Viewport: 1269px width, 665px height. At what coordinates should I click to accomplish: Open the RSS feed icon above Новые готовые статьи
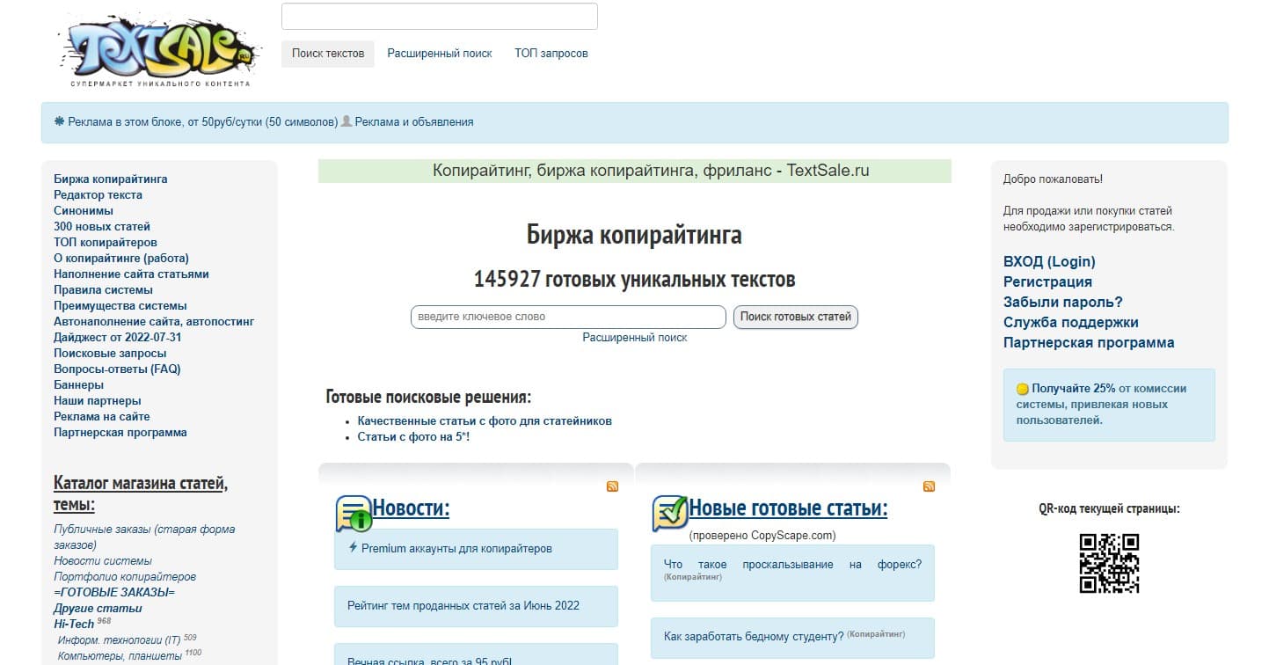(930, 486)
